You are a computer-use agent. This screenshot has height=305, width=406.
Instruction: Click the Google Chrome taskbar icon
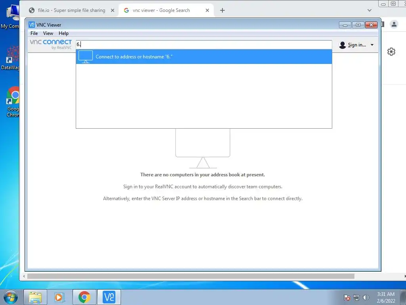point(84,297)
